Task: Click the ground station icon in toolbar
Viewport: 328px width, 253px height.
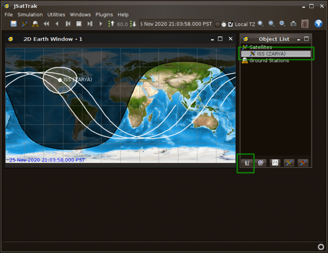Action: click(35, 24)
